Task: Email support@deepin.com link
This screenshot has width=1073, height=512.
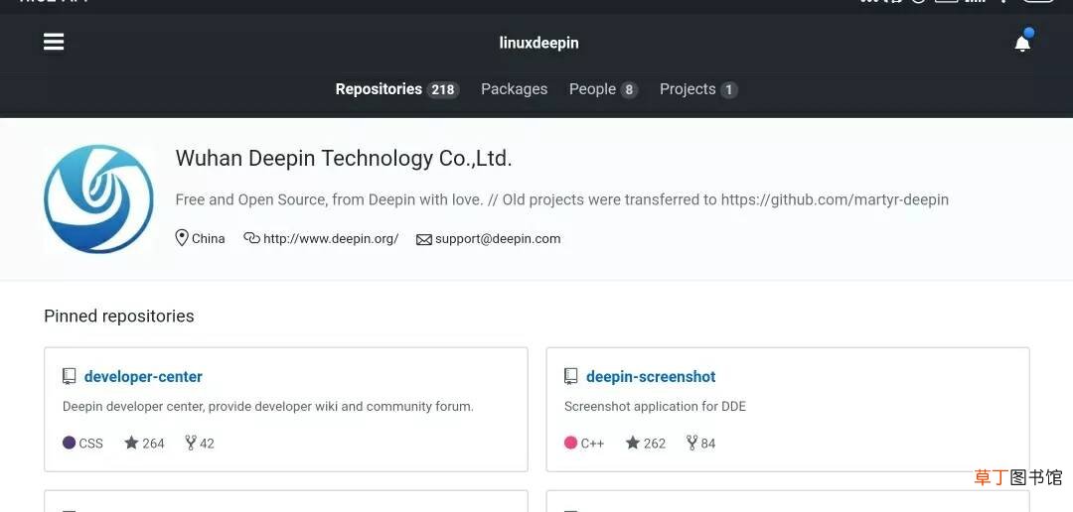Action: click(x=498, y=238)
